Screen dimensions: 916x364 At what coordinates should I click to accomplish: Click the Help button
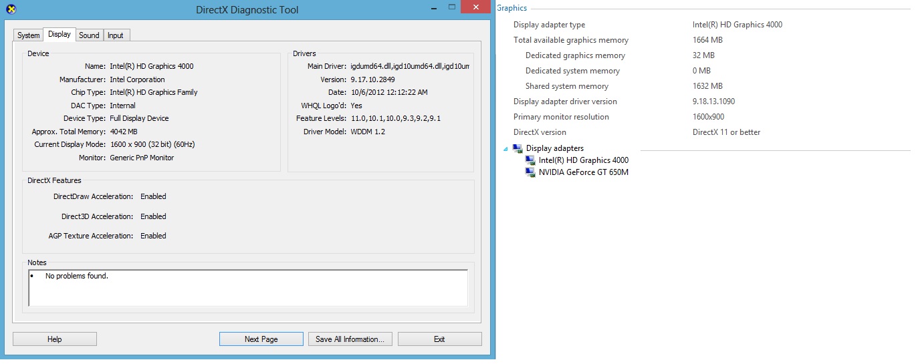tap(55, 339)
